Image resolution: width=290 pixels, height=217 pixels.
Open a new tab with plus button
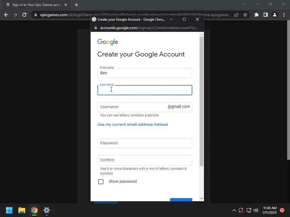tap(76, 5)
